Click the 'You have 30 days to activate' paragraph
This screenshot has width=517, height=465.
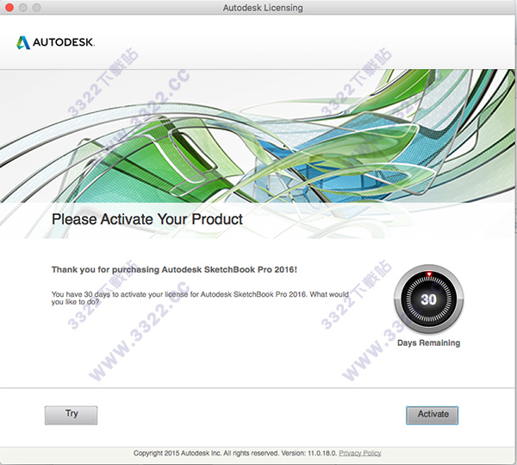200,298
